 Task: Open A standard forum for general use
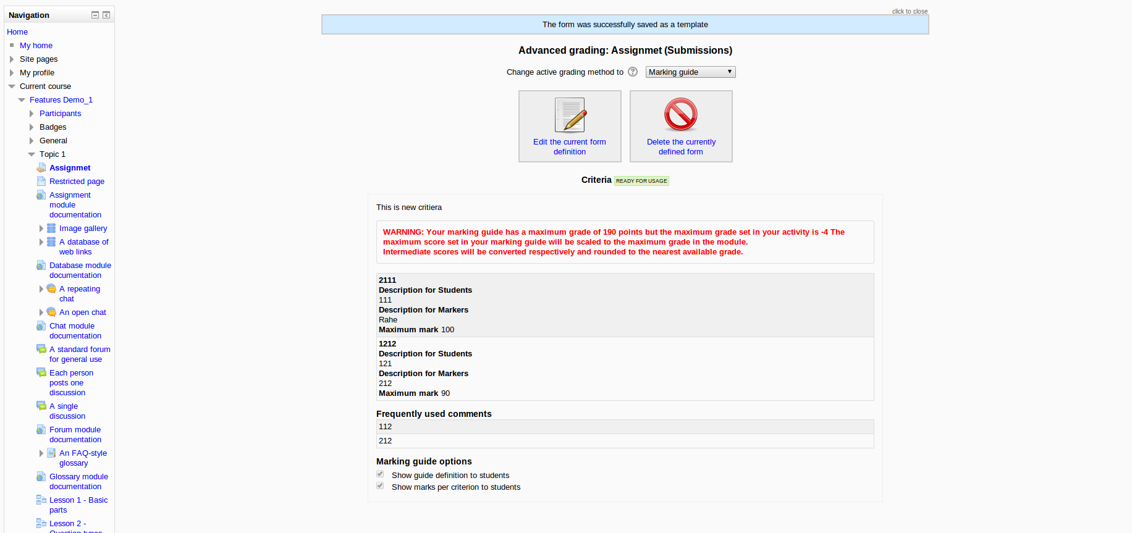coord(80,354)
